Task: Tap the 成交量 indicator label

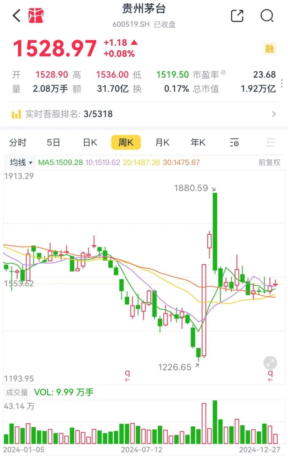Action: tap(17, 392)
